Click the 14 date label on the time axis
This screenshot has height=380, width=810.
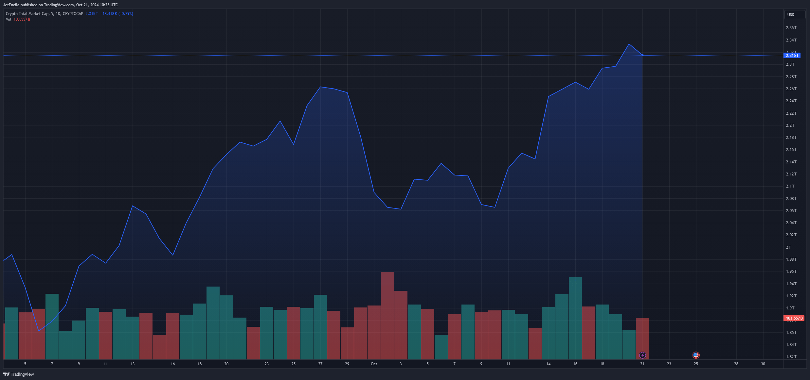549,364
